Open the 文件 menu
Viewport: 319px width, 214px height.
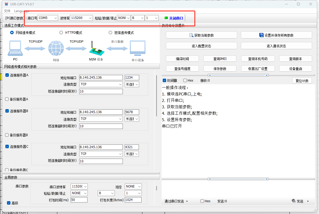(7, 11)
